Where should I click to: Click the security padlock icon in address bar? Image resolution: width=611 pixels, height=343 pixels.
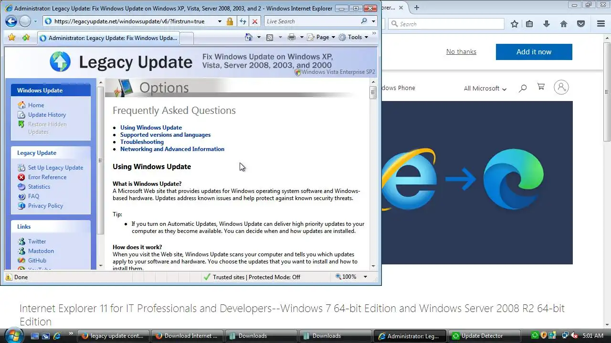[230, 21]
